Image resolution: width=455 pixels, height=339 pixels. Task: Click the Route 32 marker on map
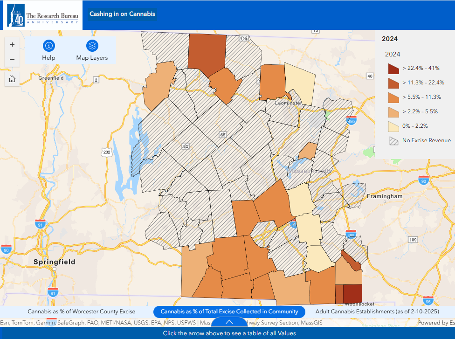[x=186, y=146]
